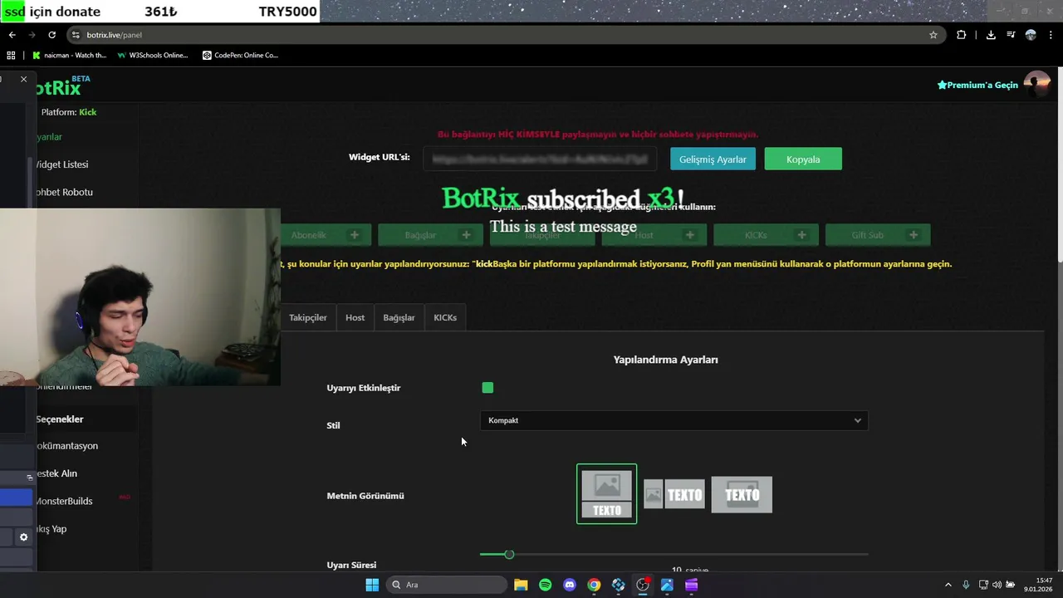Test the Abonelik alert button
The image size is (1063, 598).
pyautogui.click(x=325, y=235)
